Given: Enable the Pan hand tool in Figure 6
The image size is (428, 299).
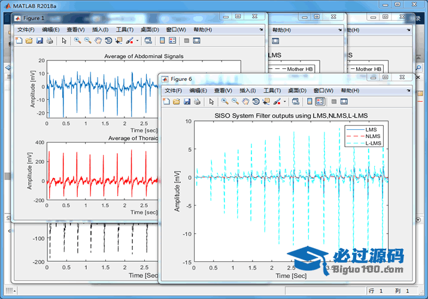Looking at the screenshot, I should [245, 102].
